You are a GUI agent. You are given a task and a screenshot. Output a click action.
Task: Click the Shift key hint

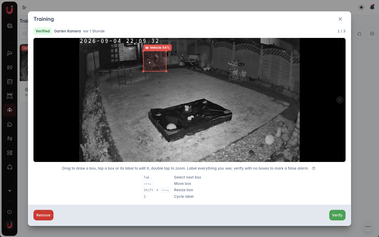tap(149, 190)
